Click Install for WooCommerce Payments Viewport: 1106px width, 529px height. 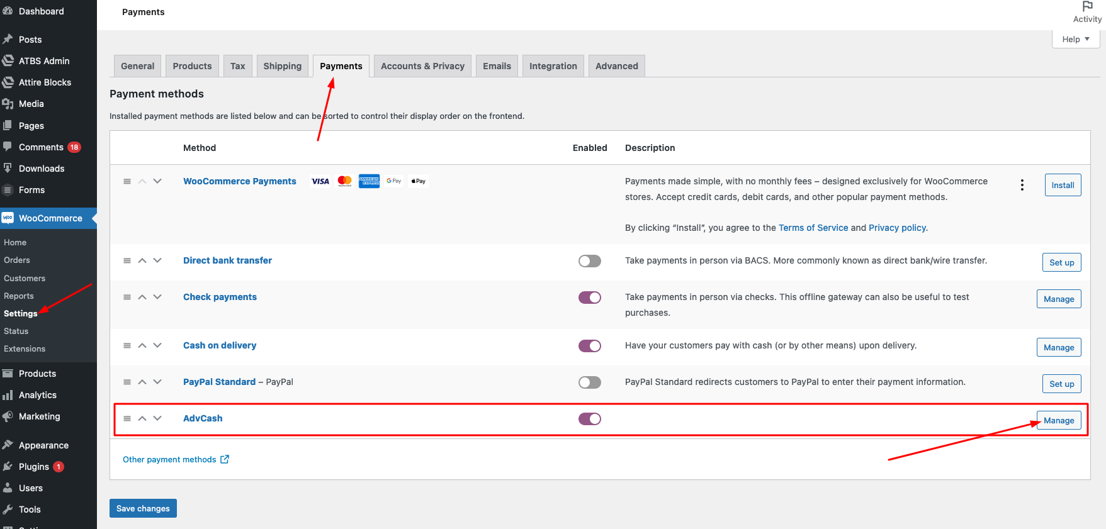[x=1063, y=185]
